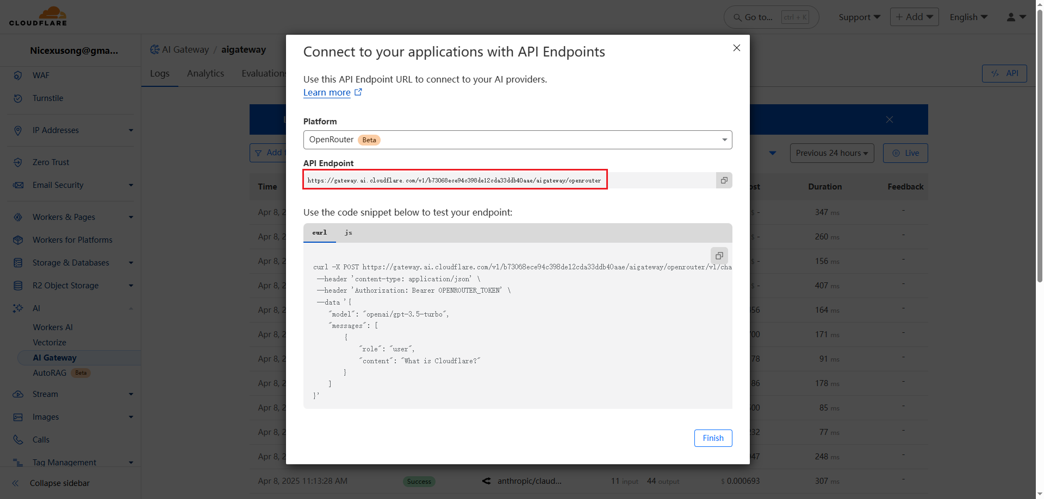Copy the curl code snippet
Screen dimensions: 1044x499
pyautogui.click(x=719, y=256)
